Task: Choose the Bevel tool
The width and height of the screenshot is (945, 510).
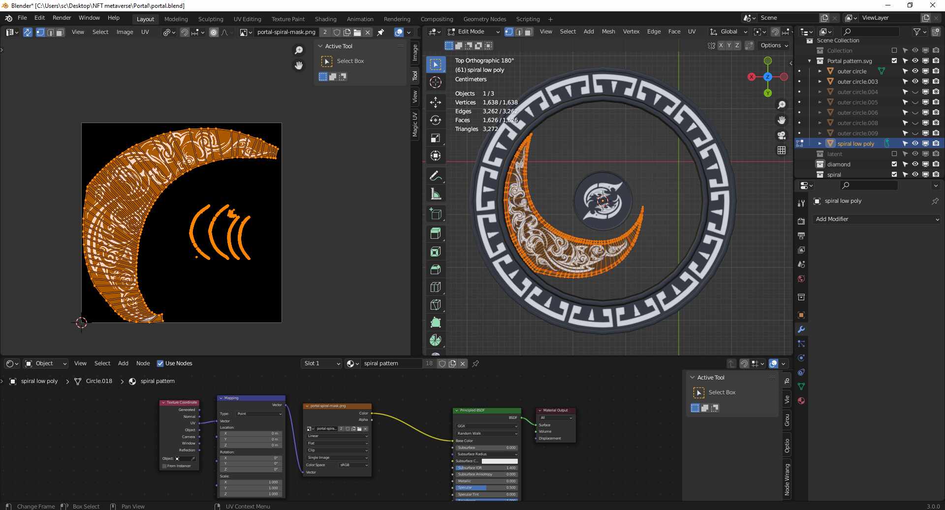Action: 436,269
